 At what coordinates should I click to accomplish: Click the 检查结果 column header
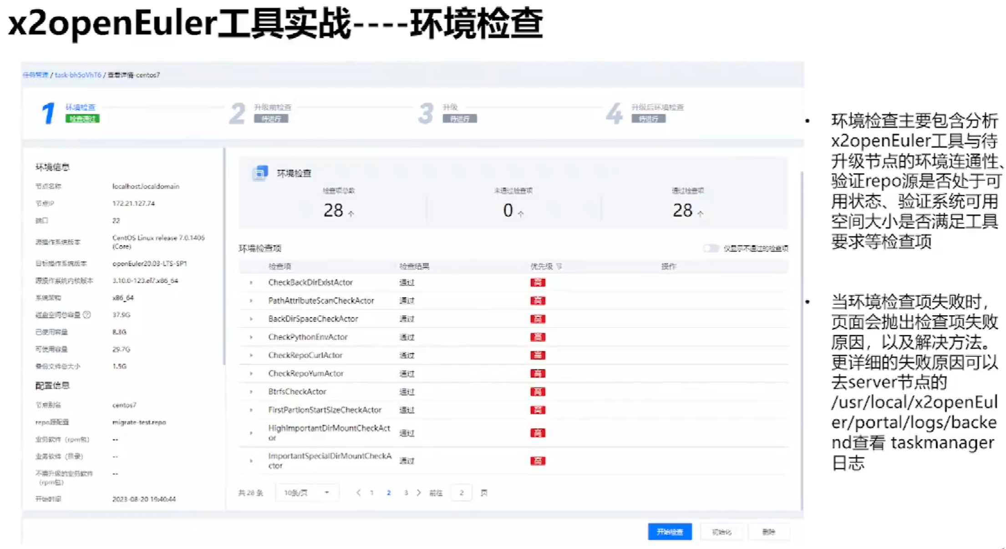[414, 267]
